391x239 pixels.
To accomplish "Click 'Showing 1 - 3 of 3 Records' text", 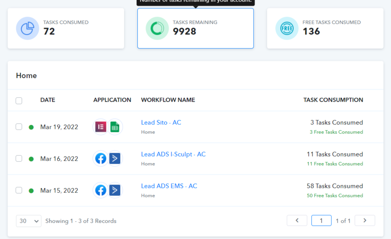I will [81, 221].
